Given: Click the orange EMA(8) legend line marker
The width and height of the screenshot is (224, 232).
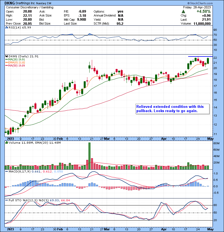Looking at the screenshot, I should point(6,63).
